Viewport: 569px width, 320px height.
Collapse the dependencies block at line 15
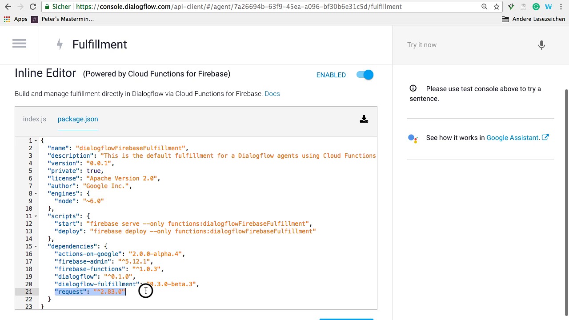pos(36,246)
